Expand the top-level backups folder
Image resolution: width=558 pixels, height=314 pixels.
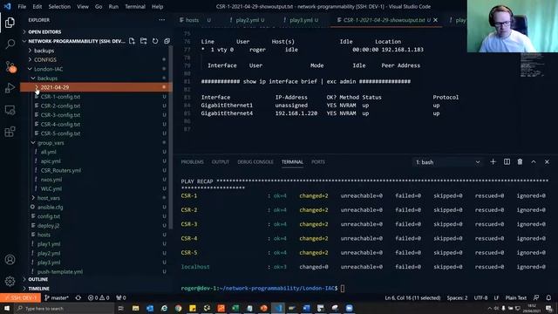point(44,51)
